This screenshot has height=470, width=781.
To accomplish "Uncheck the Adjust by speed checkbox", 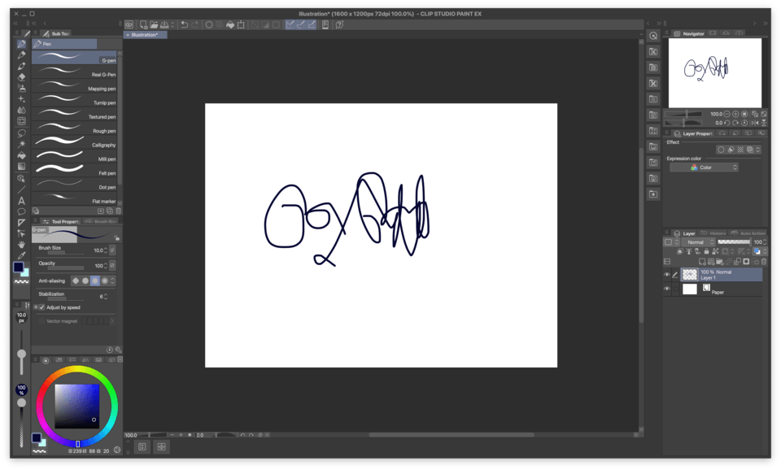I will click(41, 307).
